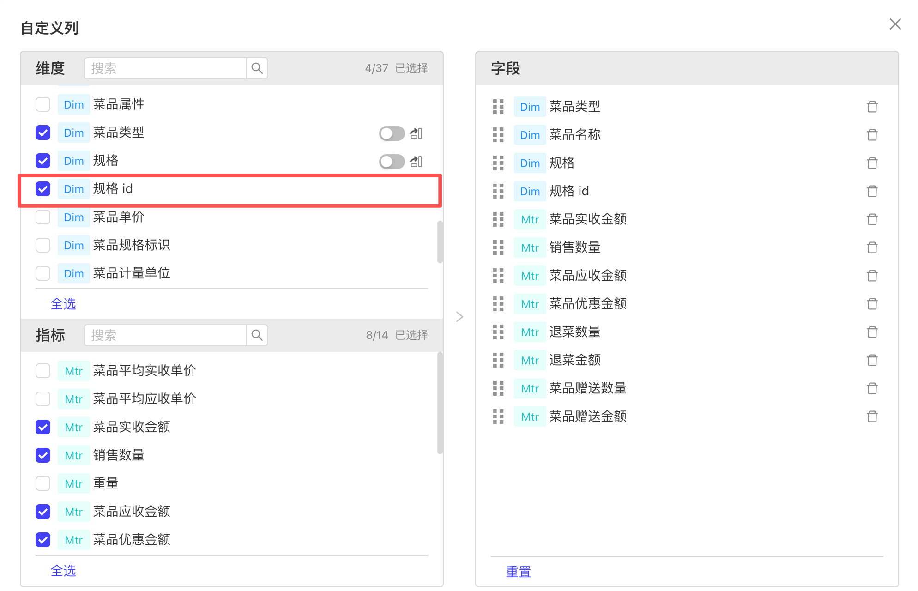The image size is (918, 591).
Task: Click drag handle of 菜品名称 field
Action: pos(498,135)
